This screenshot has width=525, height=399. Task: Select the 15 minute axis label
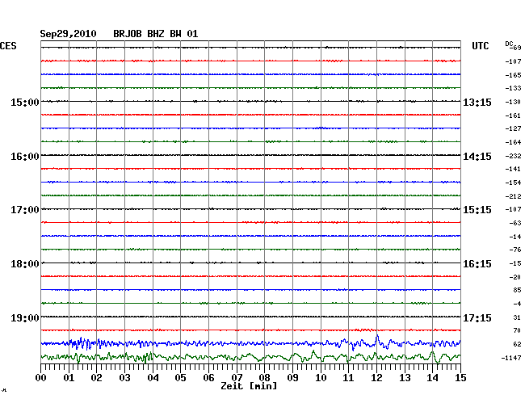(x=460, y=378)
